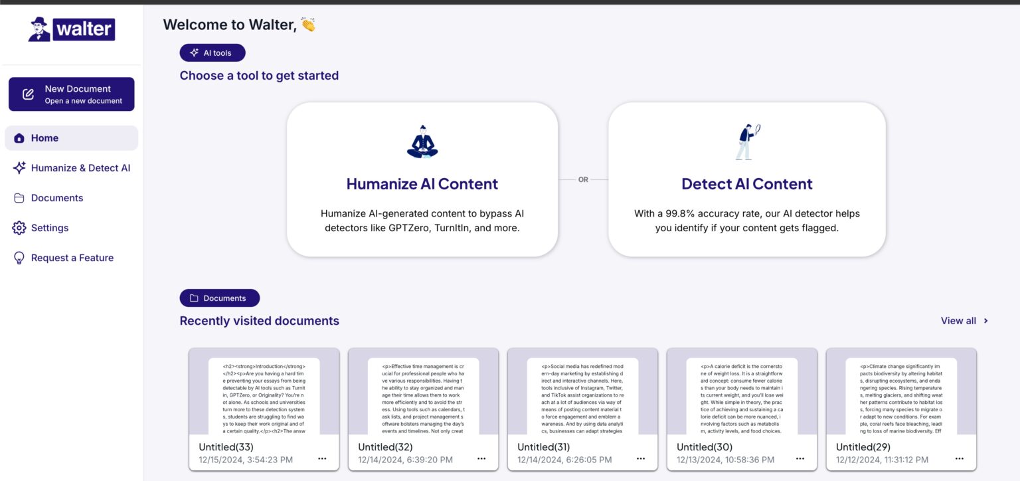Open the ellipsis menu for Untitled(29)
Image resolution: width=1020 pixels, height=481 pixels.
pyautogui.click(x=960, y=458)
